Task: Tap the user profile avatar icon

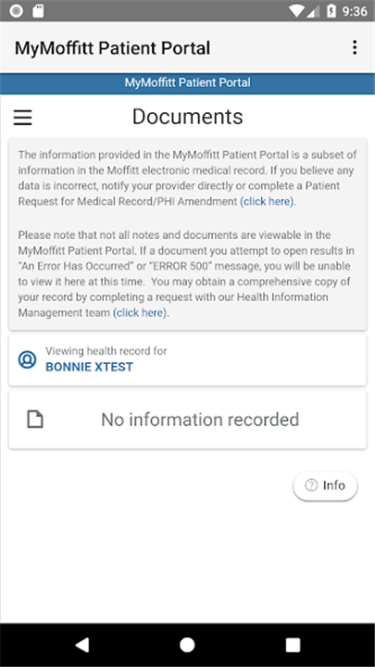Action: (x=27, y=359)
